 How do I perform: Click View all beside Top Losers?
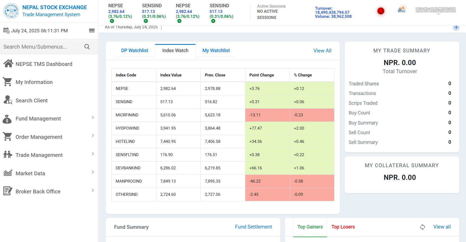point(442,227)
